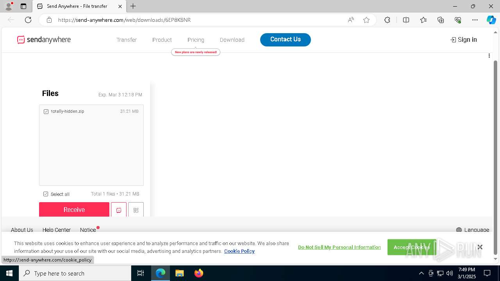Click the Microsoft Edge taskbar icon
This screenshot has height=281, width=500.
coord(161,273)
